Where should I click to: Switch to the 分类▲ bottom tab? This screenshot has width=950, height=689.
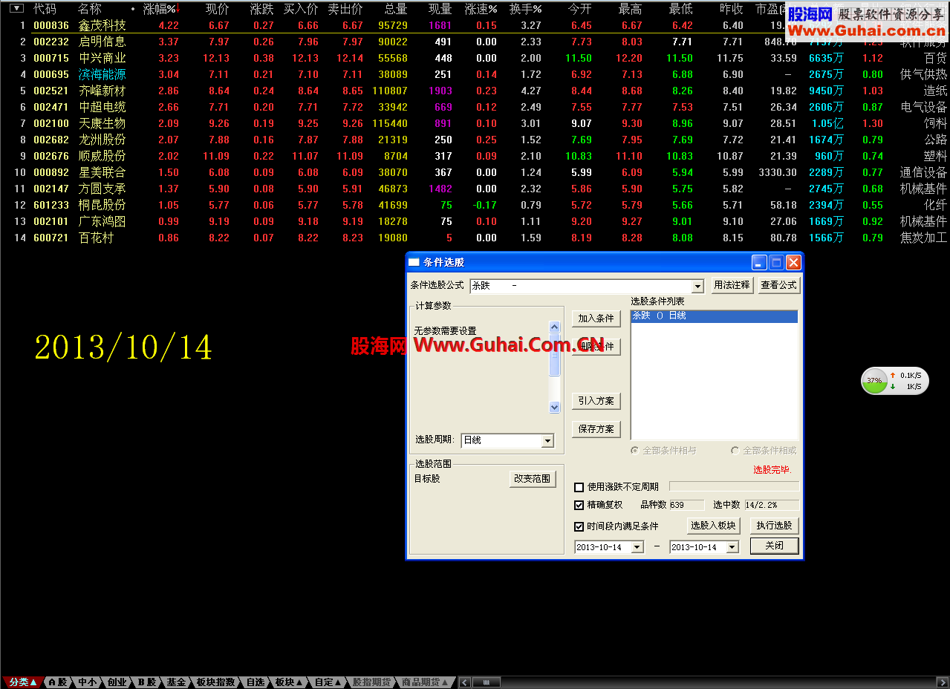(22, 682)
